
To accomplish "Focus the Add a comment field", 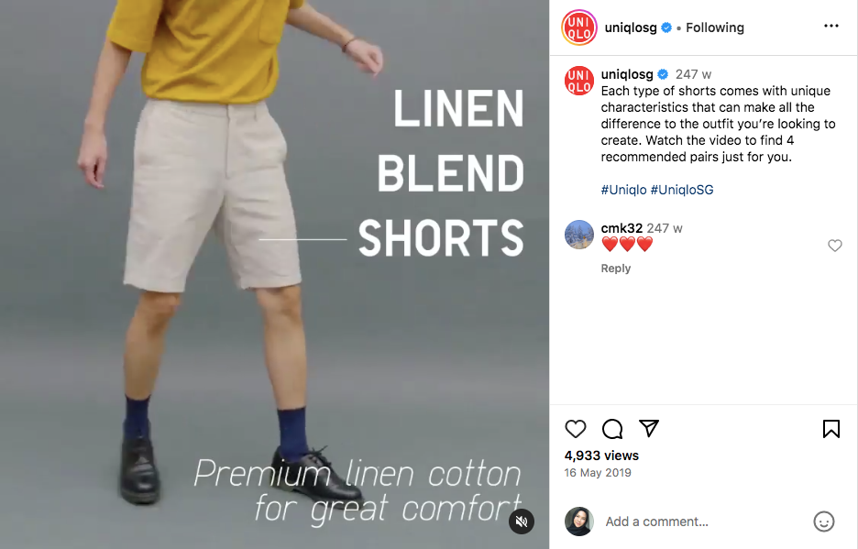I will tap(703, 522).
